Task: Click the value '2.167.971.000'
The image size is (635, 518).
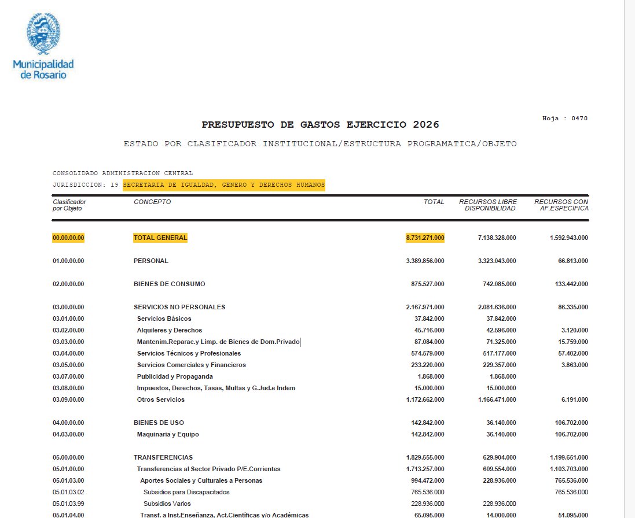Action: pyautogui.click(x=425, y=307)
